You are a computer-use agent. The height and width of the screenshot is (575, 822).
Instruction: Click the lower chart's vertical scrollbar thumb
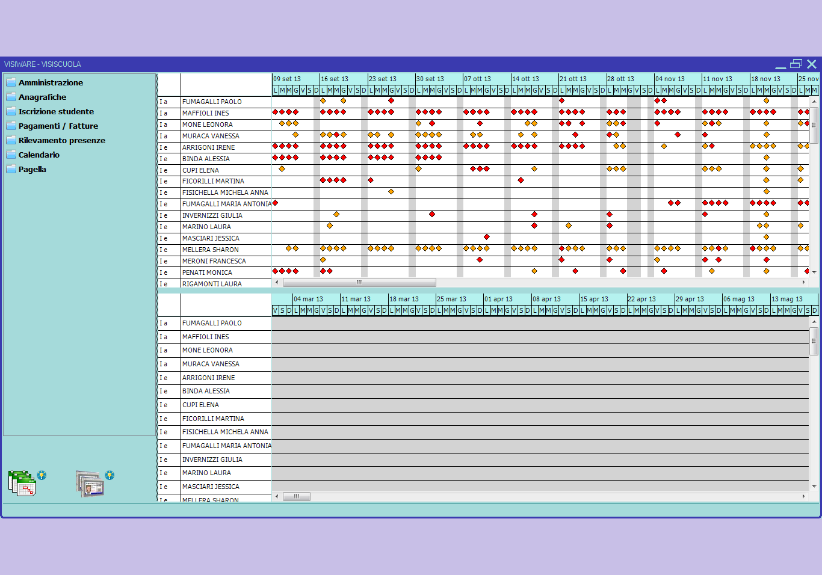tap(814, 340)
